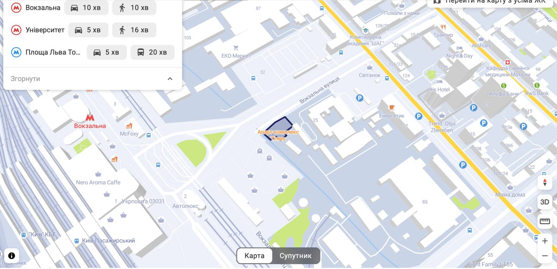The image size is (557, 269).
Task: Switch to Супутник satellite view
Action: [296, 256]
